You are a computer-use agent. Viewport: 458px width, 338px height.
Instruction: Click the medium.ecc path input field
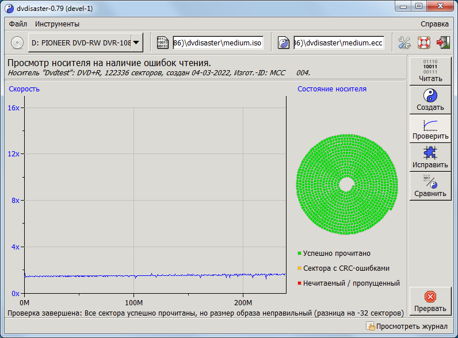coord(338,43)
